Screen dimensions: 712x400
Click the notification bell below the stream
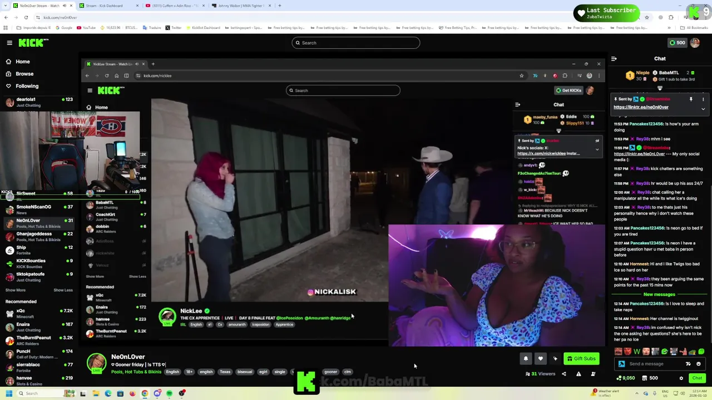[x=526, y=359]
